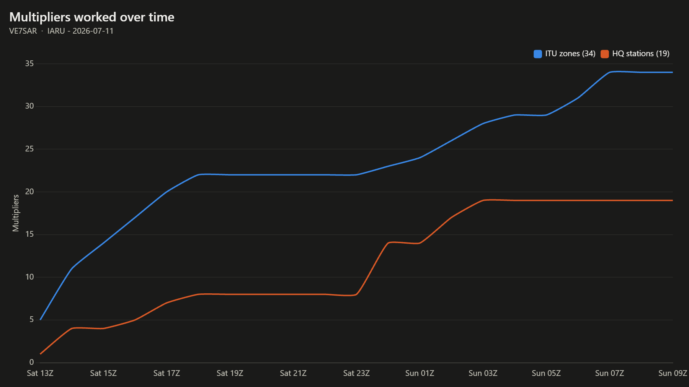Click the 'Multipliers worked over time' title
The width and height of the screenshot is (689, 387).
click(92, 17)
